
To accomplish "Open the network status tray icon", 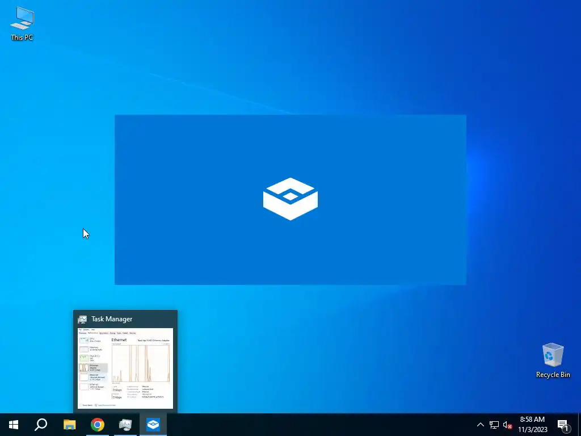I will (x=494, y=425).
